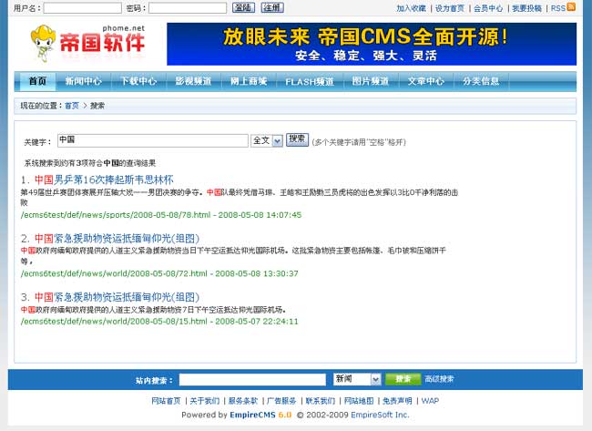This screenshot has height=431, width=592.
Task: Go to the FLASH频道 tab
Action: pyautogui.click(x=309, y=81)
